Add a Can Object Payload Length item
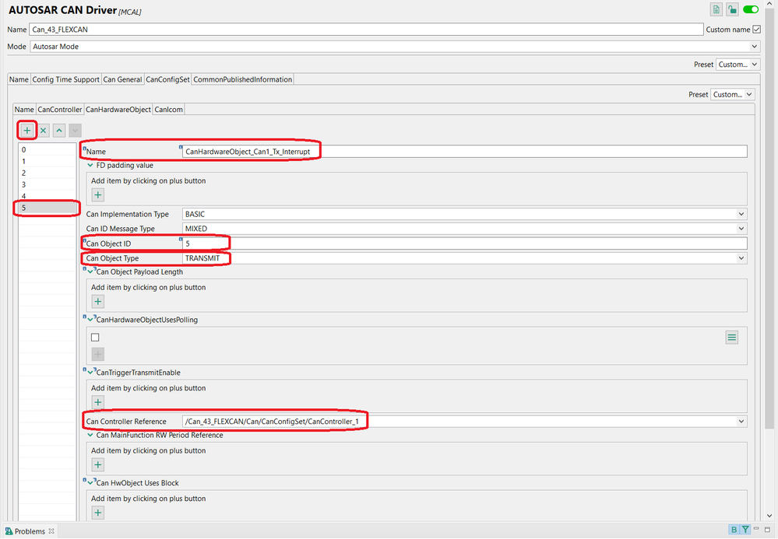 pos(98,302)
